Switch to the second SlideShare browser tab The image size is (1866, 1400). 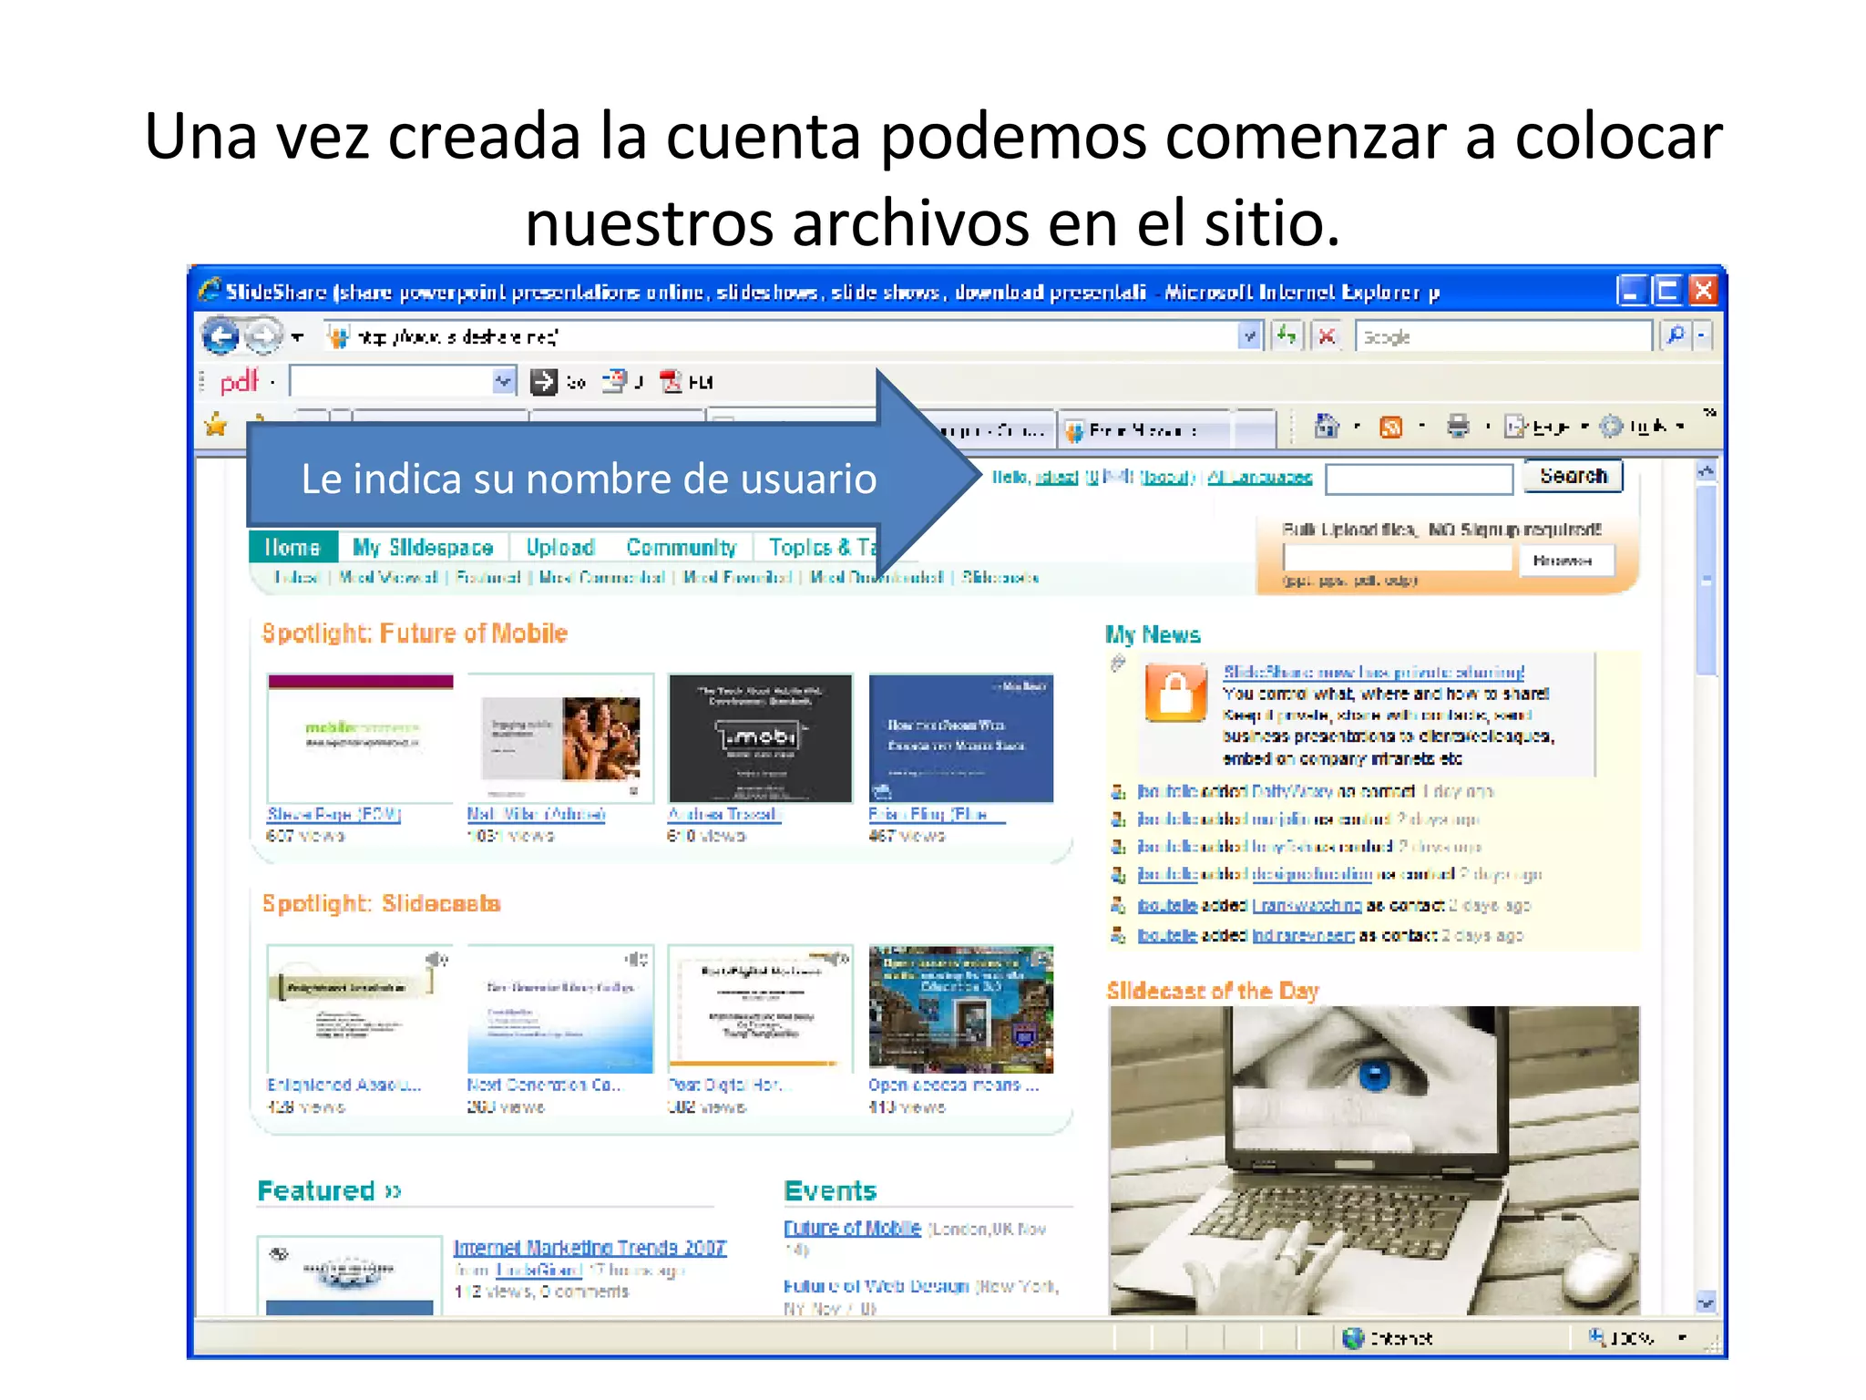(x=1164, y=429)
